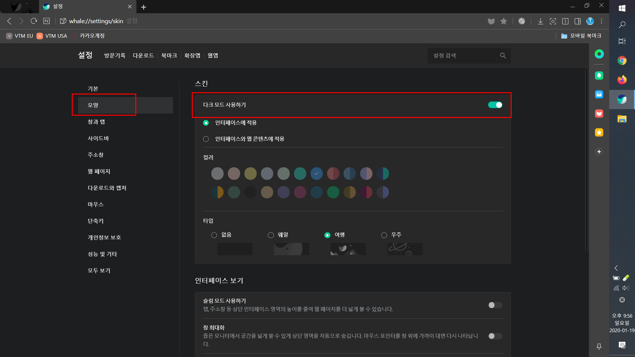Click the address bar URL text
This screenshot has width=635, height=357.
(96, 21)
